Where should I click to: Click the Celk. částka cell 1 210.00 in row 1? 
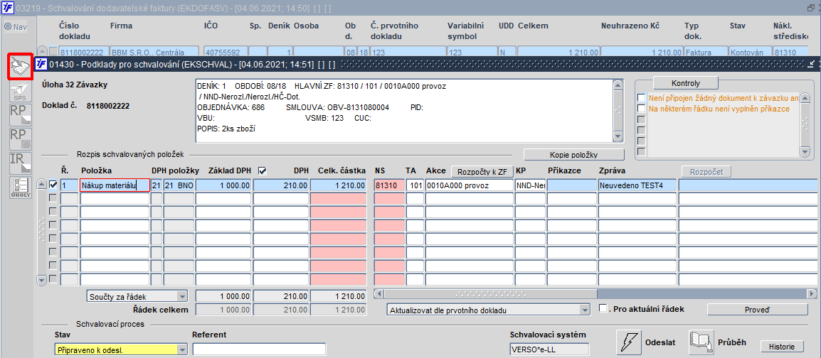338,185
